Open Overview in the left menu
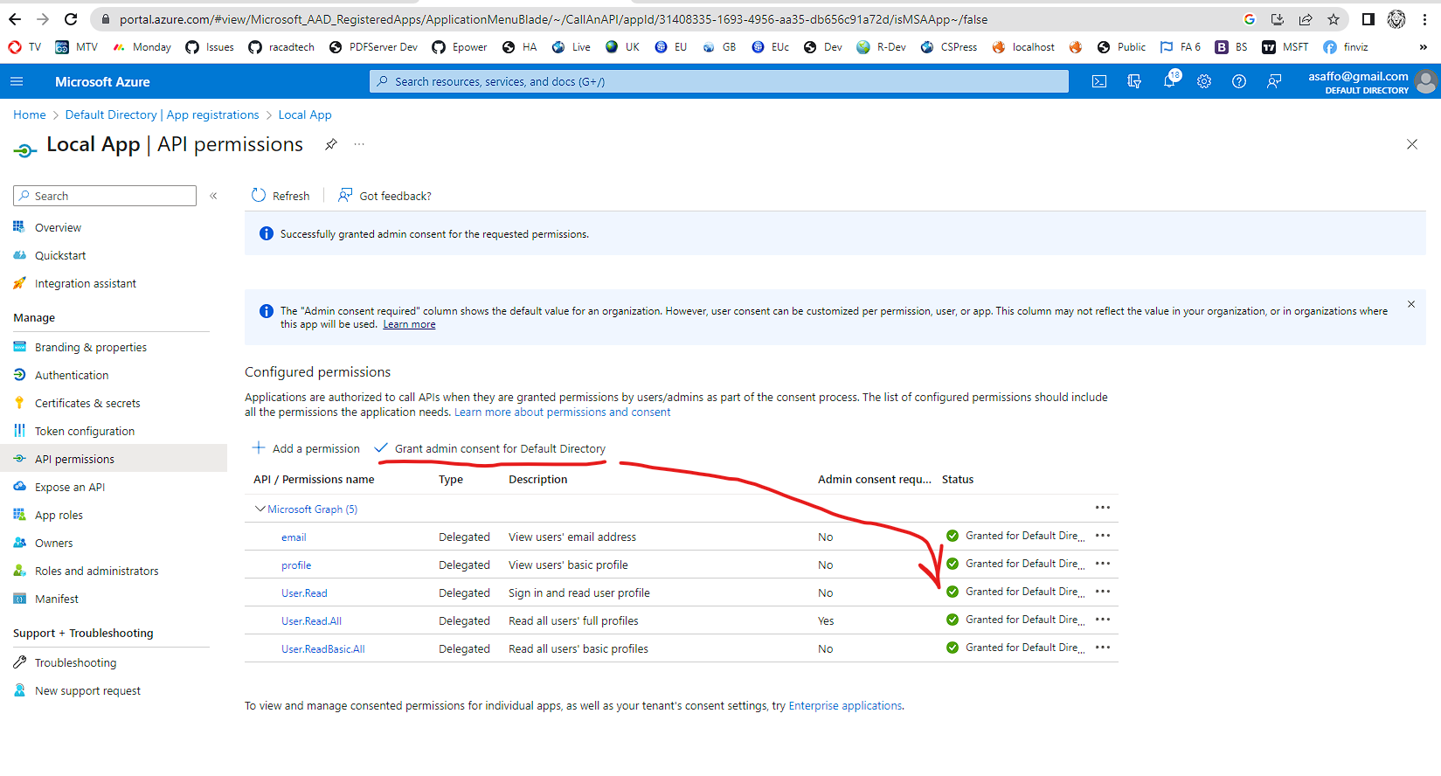The height and width of the screenshot is (776, 1441). 58,227
